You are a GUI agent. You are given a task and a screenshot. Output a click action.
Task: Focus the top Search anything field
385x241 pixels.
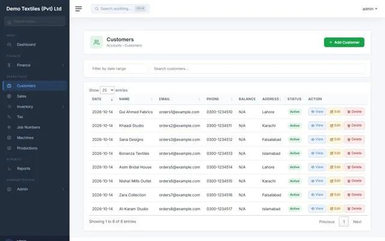120,9
